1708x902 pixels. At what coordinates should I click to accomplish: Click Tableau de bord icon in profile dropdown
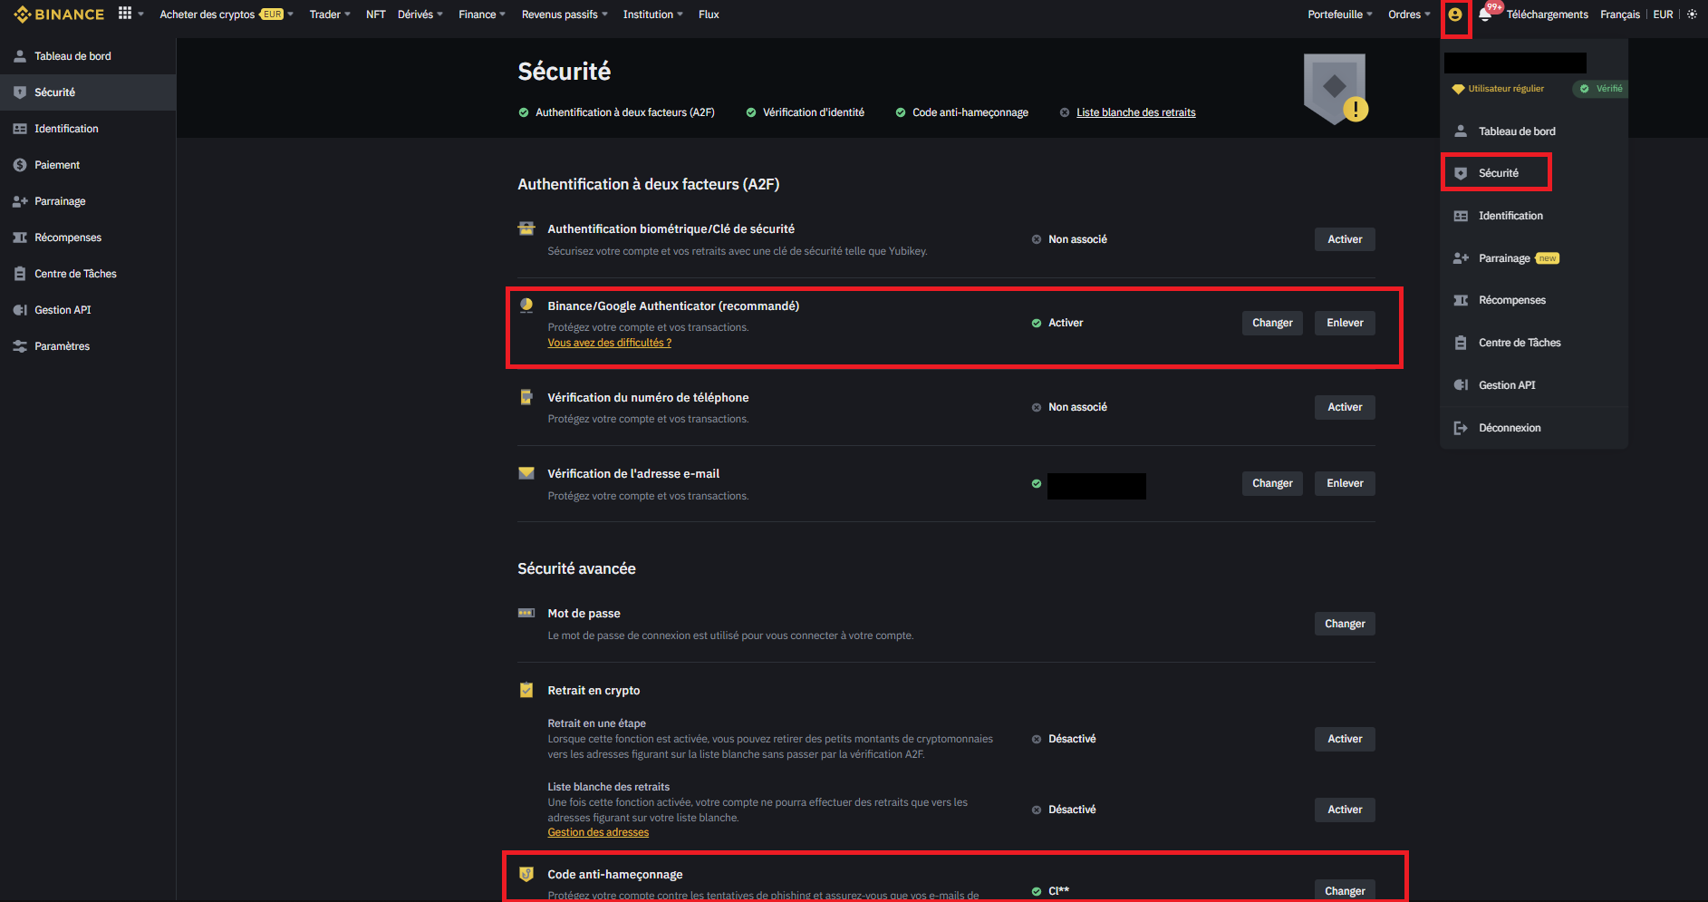click(x=1461, y=131)
